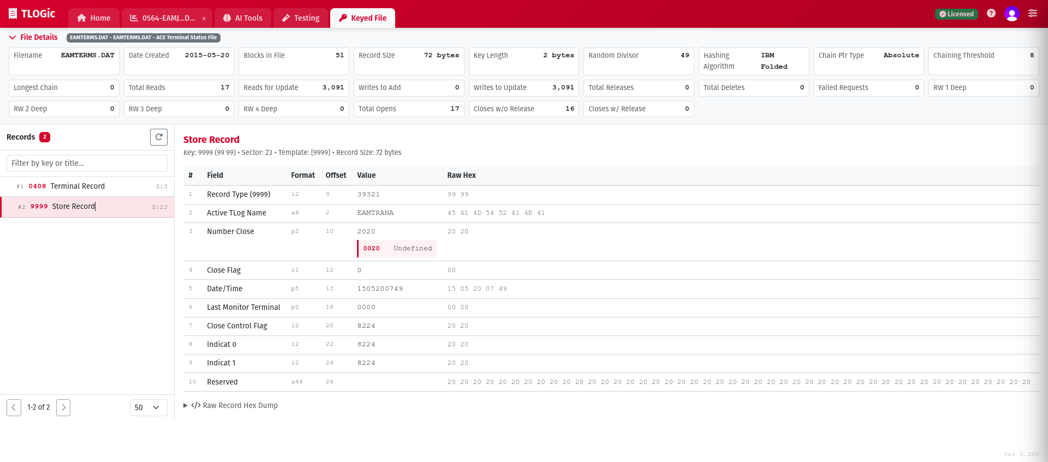1048x462 pixels.
Task: Click the Last Monitor Terminal field
Action: [x=243, y=308]
